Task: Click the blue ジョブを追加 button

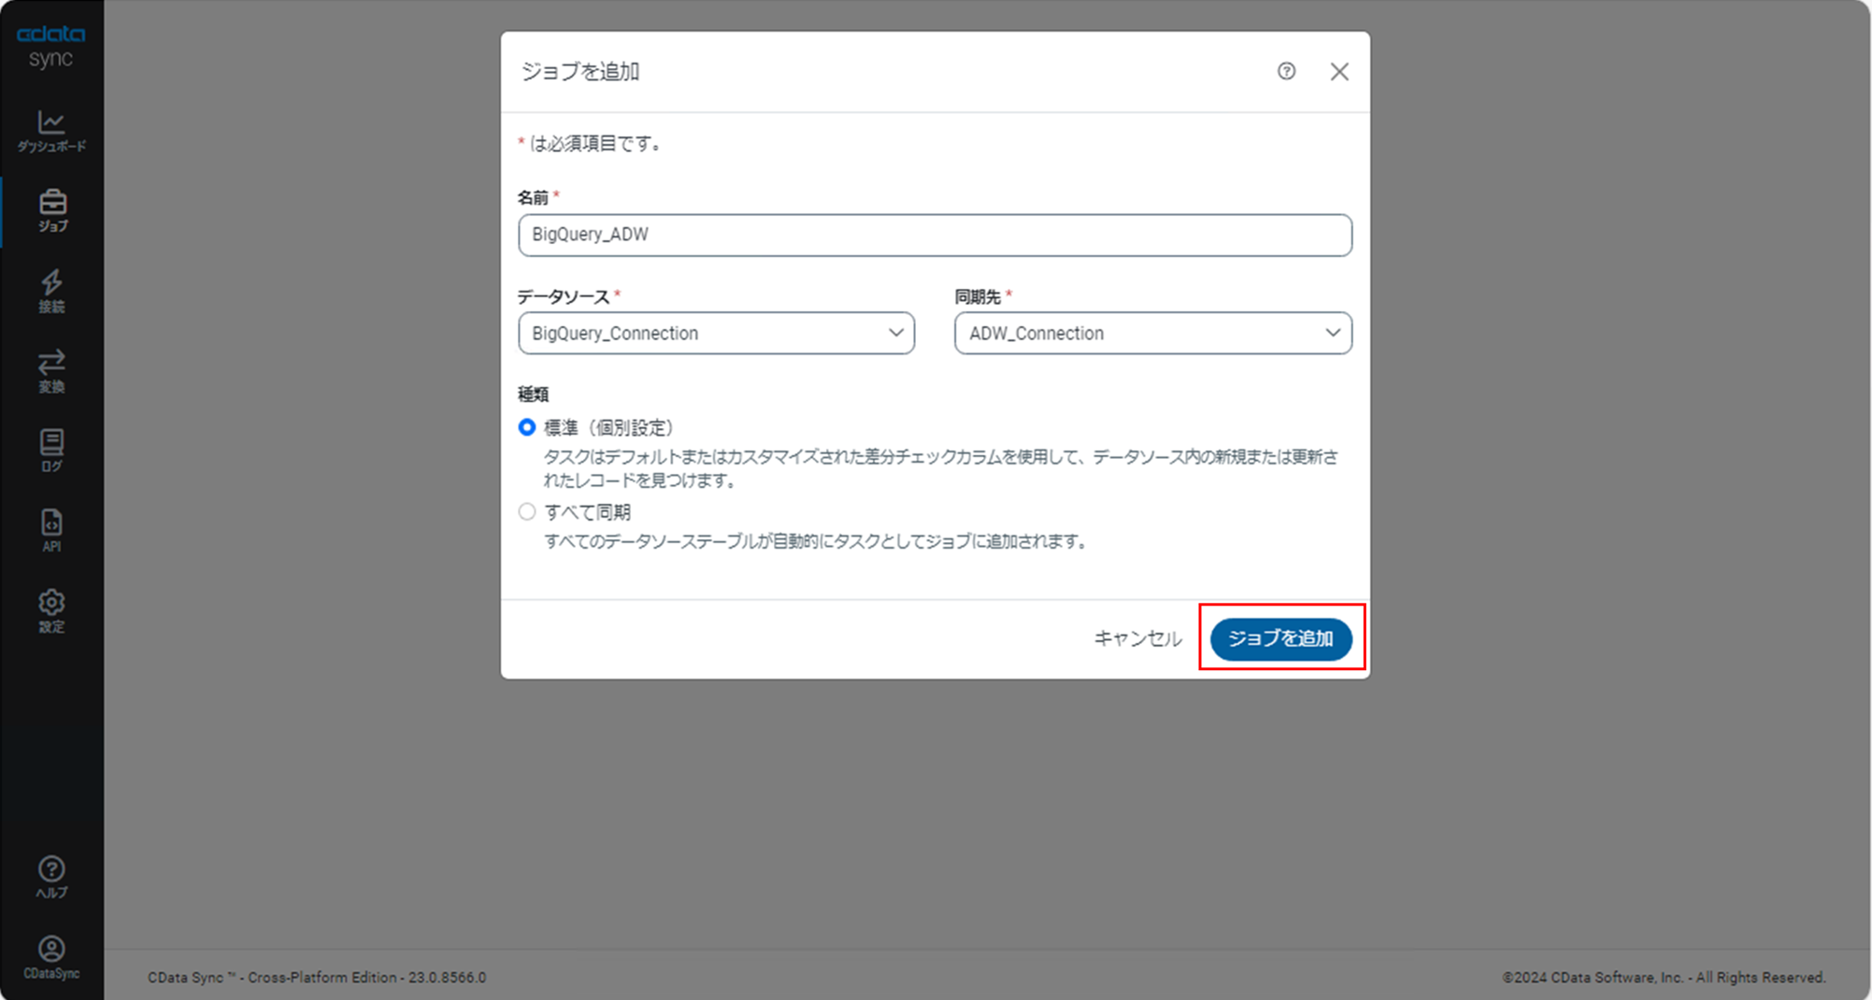Action: coord(1280,638)
